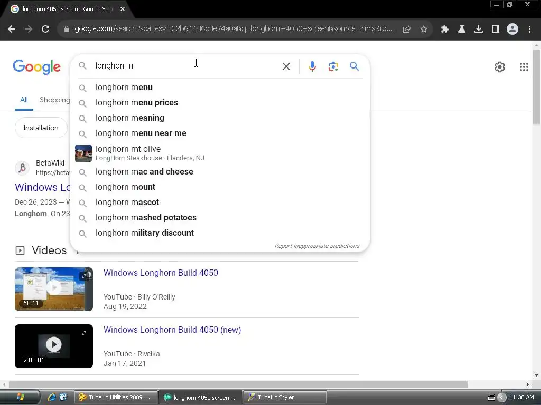Image resolution: width=541 pixels, height=405 pixels.
Task: Open Chrome Labs flask icon
Action: (x=462, y=30)
